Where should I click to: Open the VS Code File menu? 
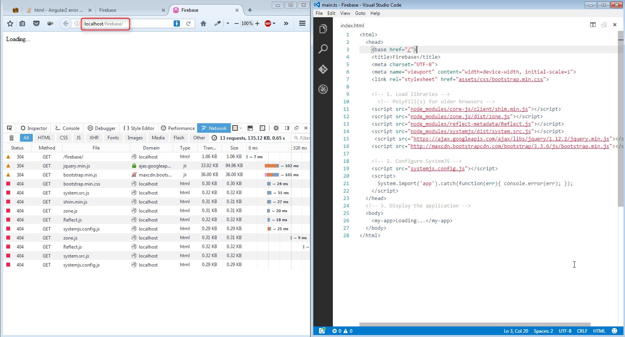319,13
